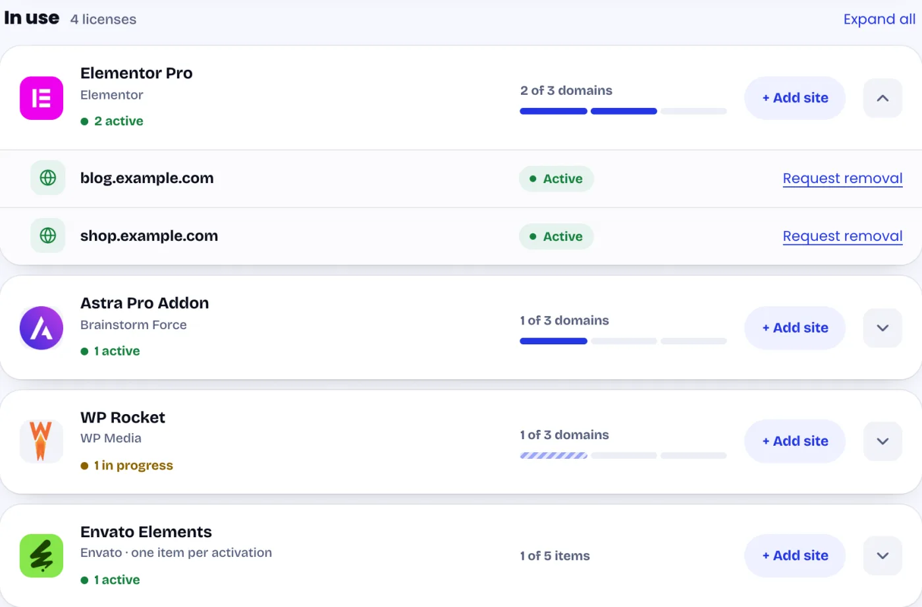Click the Brainstorm Force vendor name
Screen dimensions: 922x607
[134, 325]
